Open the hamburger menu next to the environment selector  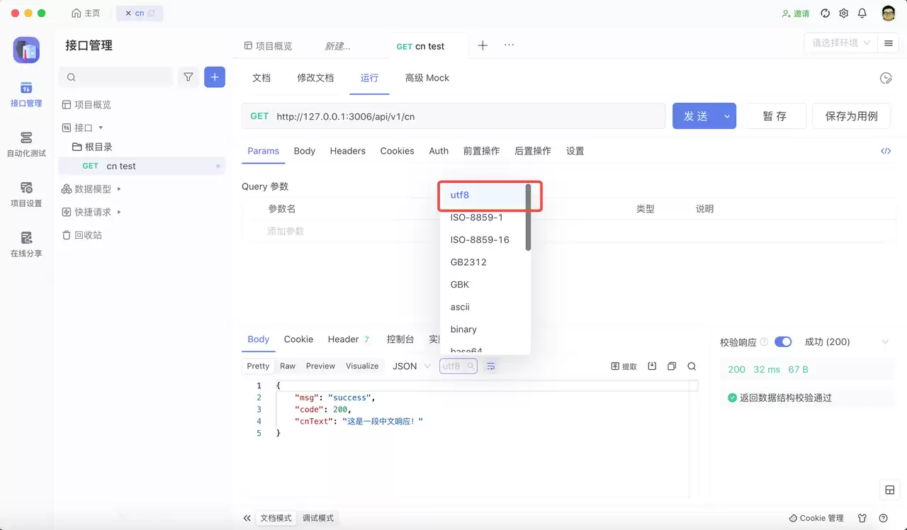[x=888, y=43]
